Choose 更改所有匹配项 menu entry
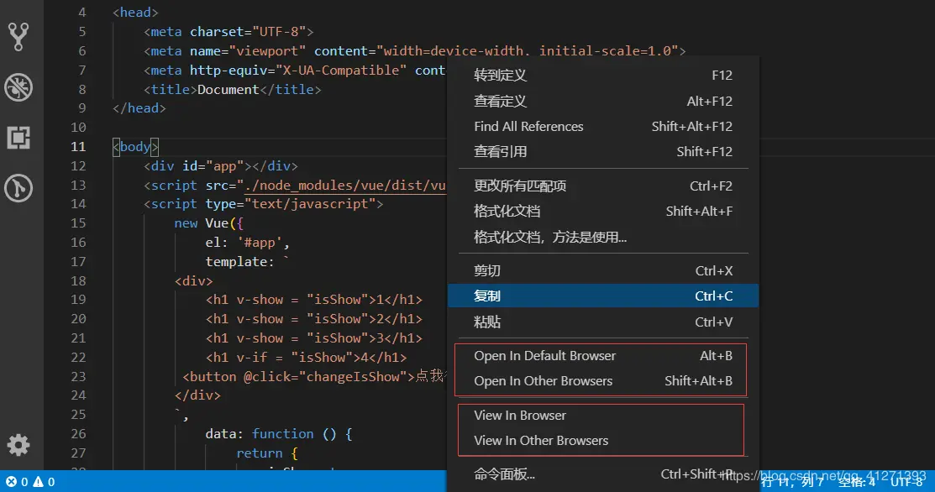Viewport: 935px width, 492px height. 603,186
